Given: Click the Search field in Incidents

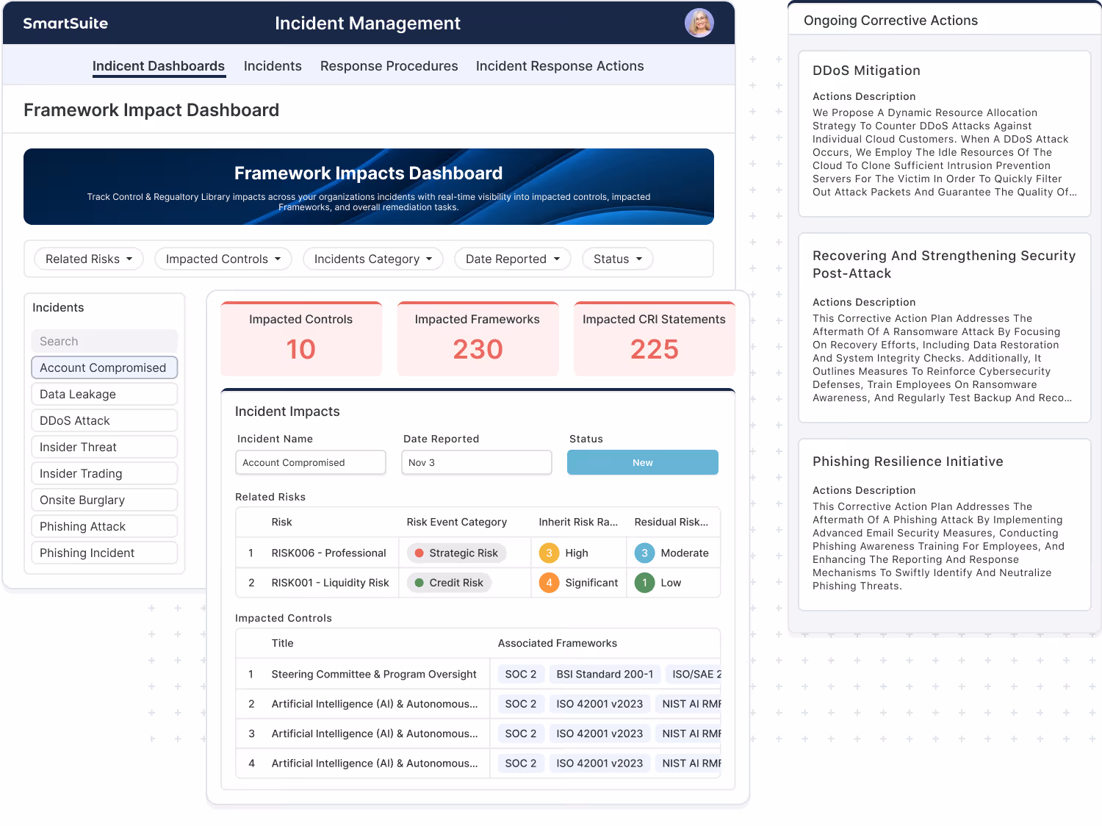Looking at the screenshot, I should 104,341.
